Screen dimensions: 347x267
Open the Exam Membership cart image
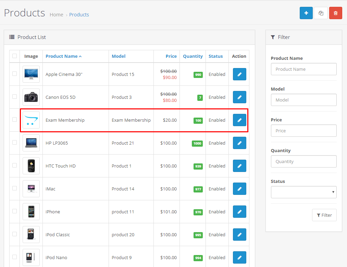(x=31, y=120)
